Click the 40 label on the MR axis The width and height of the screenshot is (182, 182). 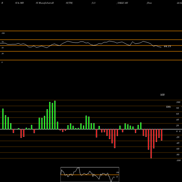pyautogui.click(x=178, y=120)
